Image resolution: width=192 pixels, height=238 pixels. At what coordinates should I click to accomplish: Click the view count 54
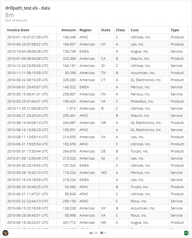pyautogui.click(x=96, y=233)
